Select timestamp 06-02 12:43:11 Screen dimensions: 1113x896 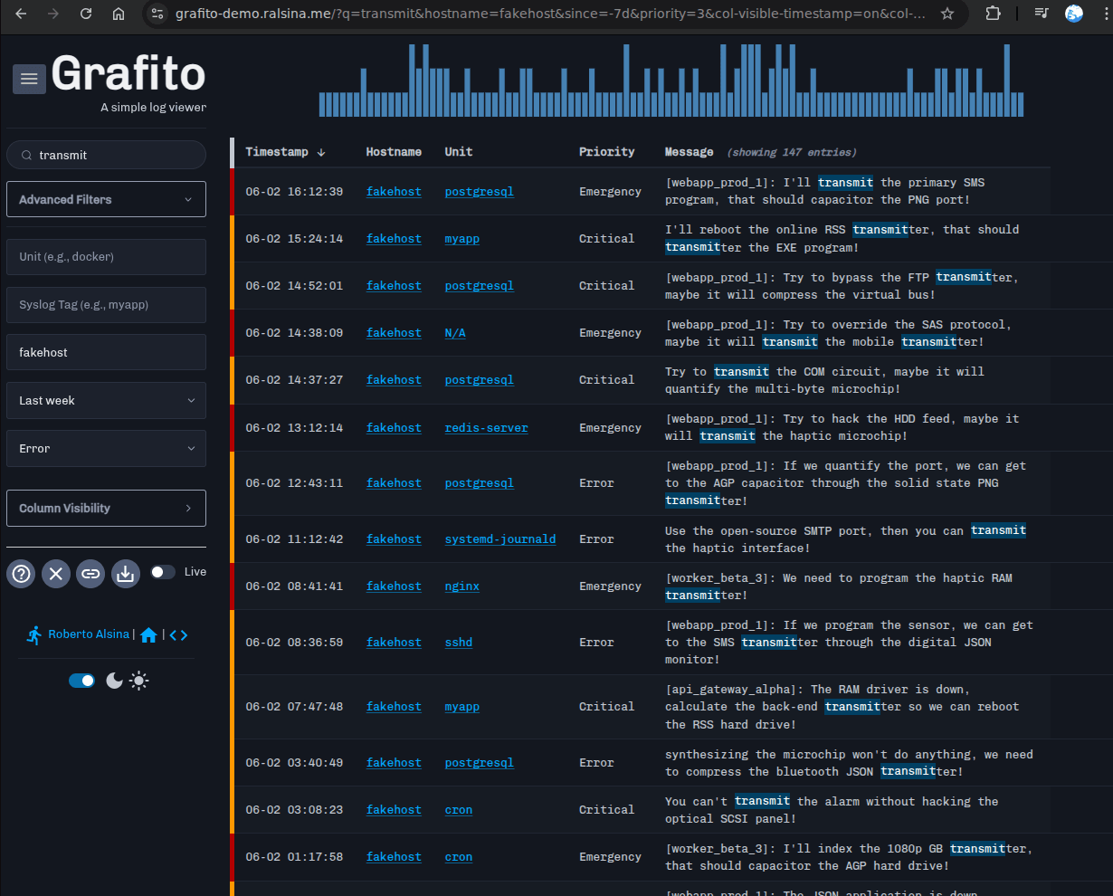point(294,483)
